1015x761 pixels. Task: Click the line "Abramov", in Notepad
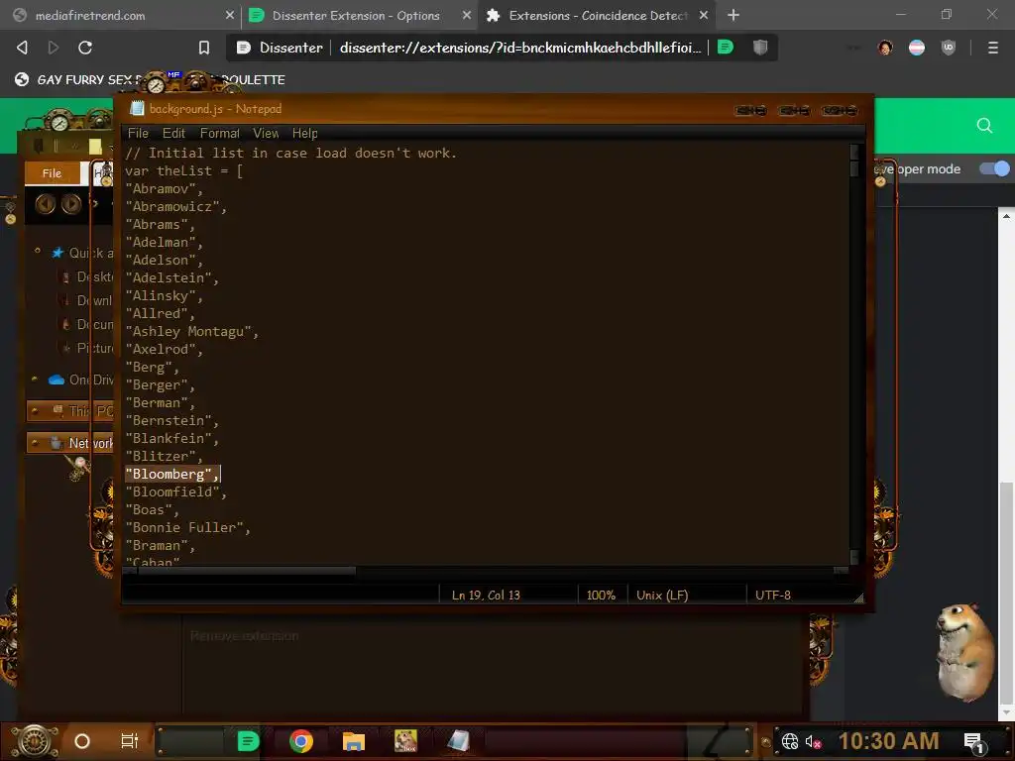pyautogui.click(x=164, y=189)
